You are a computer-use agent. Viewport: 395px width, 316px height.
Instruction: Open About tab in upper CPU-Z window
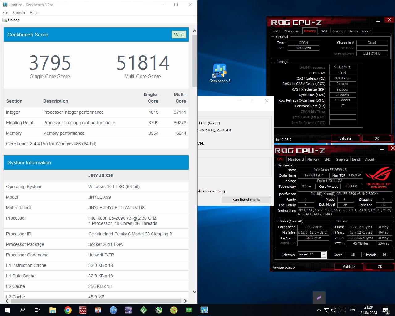[x=366, y=31]
